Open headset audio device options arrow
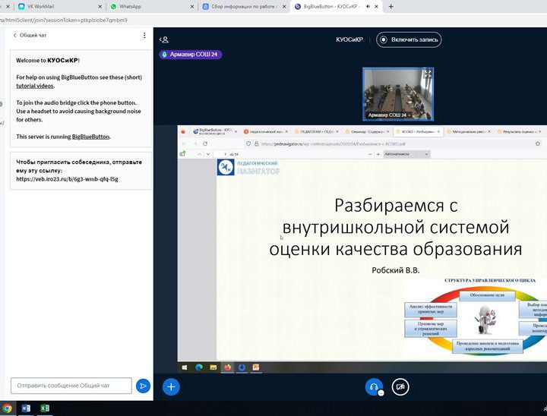This screenshot has height=416, width=547. coord(381,392)
